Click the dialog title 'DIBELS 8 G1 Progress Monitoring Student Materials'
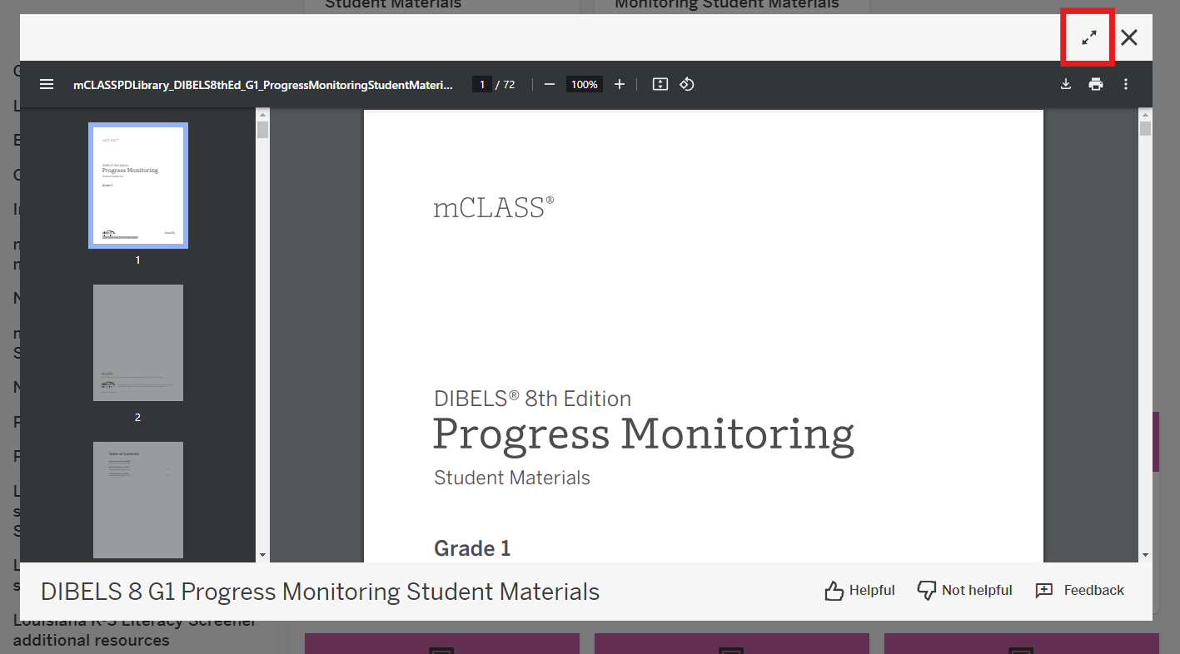This screenshot has height=654, width=1180. click(x=320, y=592)
